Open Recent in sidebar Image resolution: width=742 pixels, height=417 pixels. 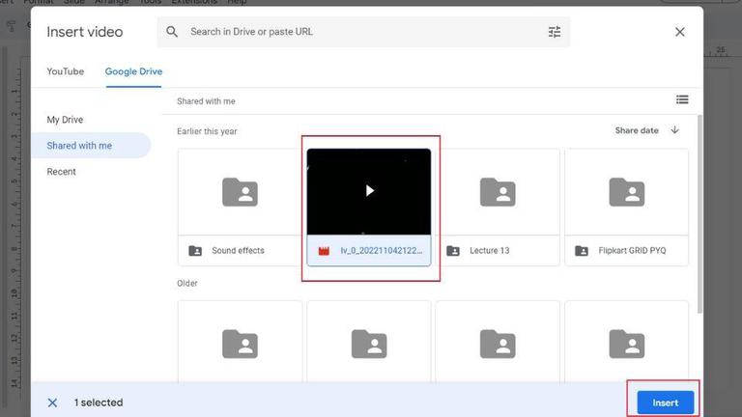tap(61, 172)
